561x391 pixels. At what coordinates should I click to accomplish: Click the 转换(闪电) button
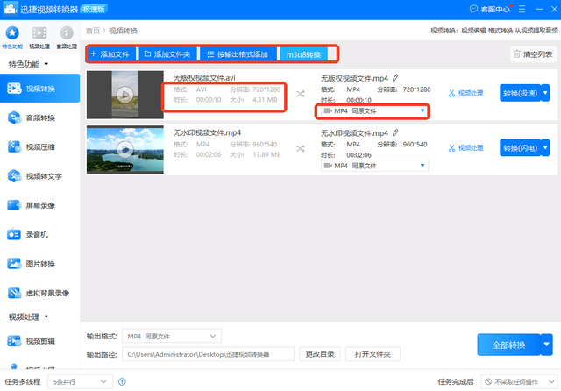pos(520,148)
